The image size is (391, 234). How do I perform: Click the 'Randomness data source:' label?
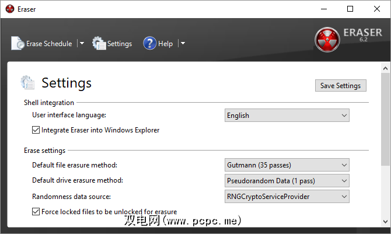point(71,197)
